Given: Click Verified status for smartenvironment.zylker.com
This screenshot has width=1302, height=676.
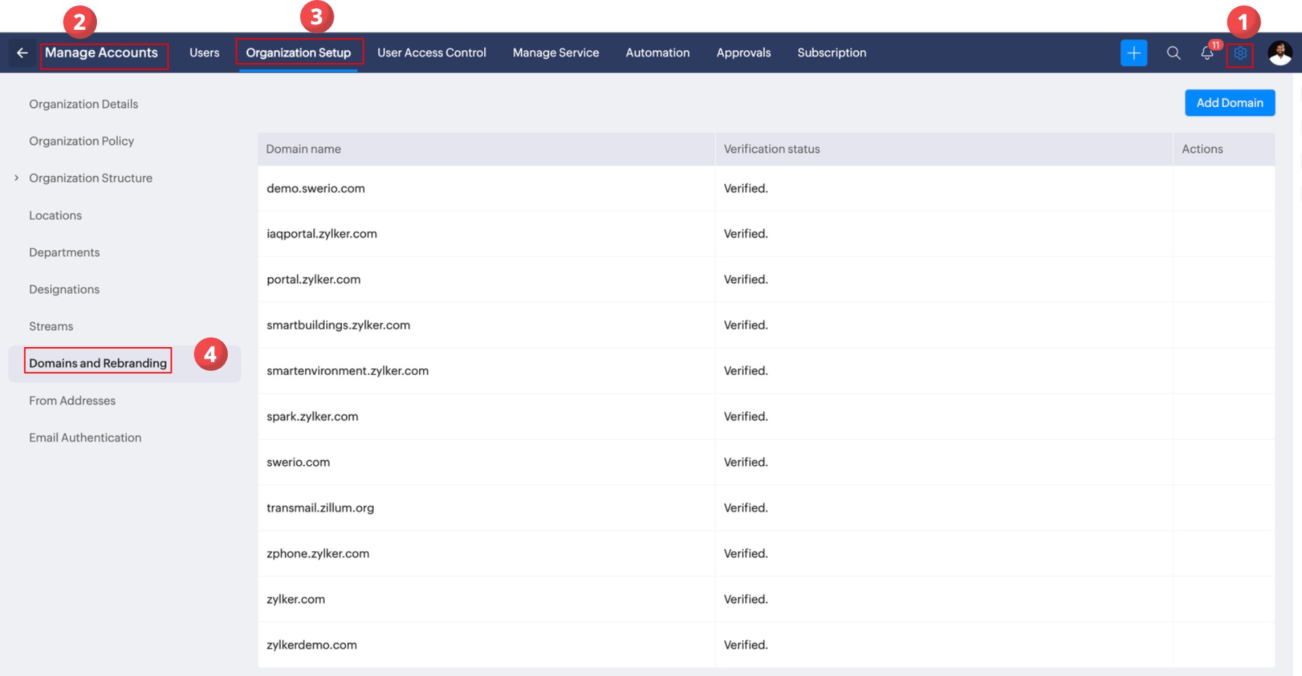Looking at the screenshot, I should [746, 371].
